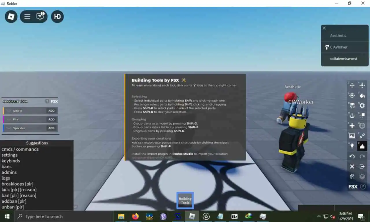This screenshot has height=222, width=370.
Task: Open the HD Admin panel icon
Action: 57,17
